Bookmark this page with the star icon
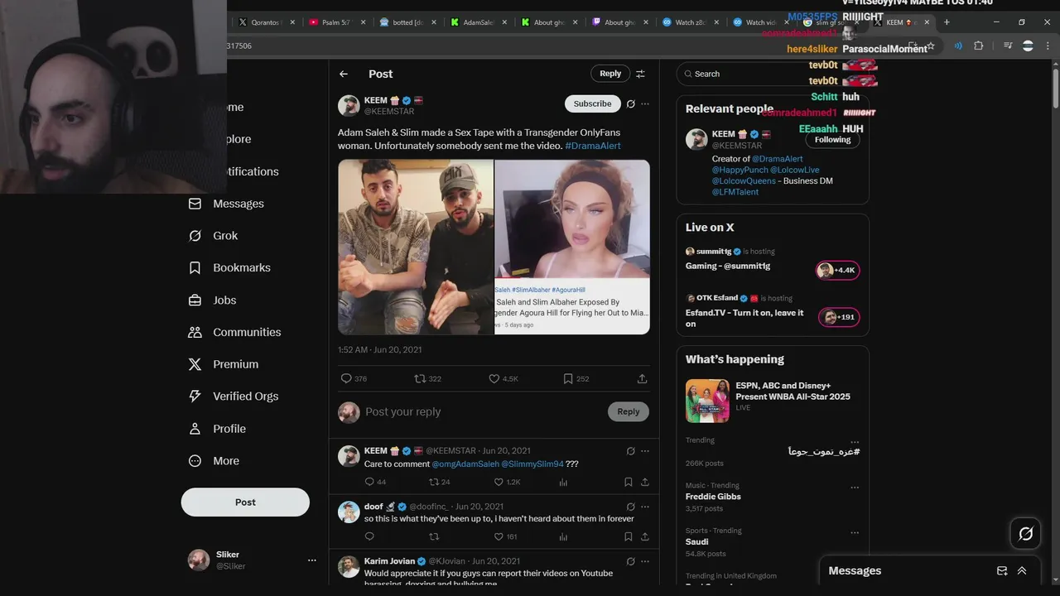1060x596 pixels. coord(931,46)
